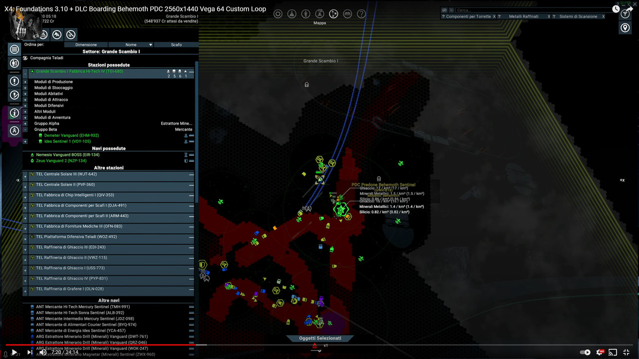Open the Information sidebar icon
The width and height of the screenshot is (639, 359).
[14, 113]
